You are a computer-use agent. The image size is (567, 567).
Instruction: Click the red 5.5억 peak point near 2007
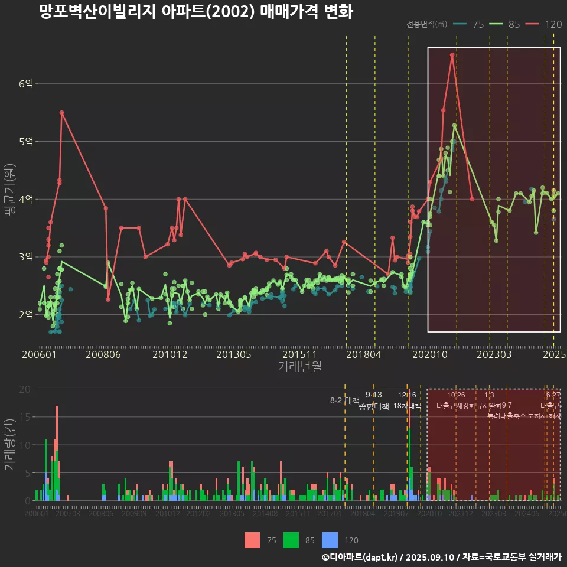click(62, 112)
